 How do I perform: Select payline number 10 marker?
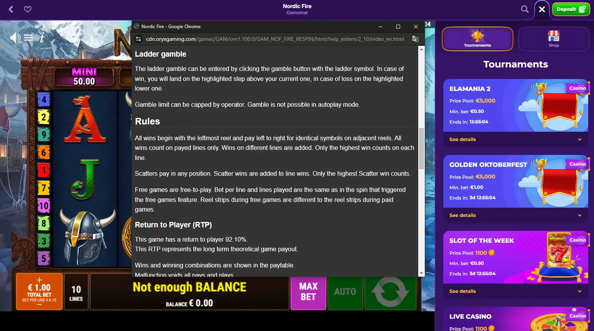[44, 206]
